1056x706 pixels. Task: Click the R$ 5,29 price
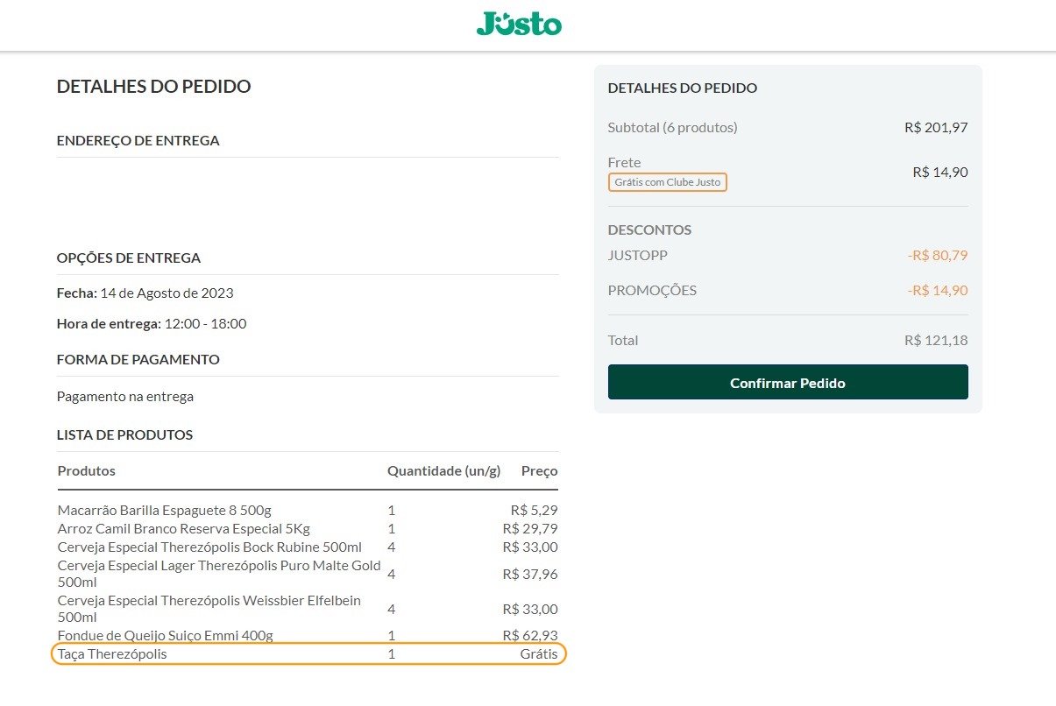[x=534, y=510]
